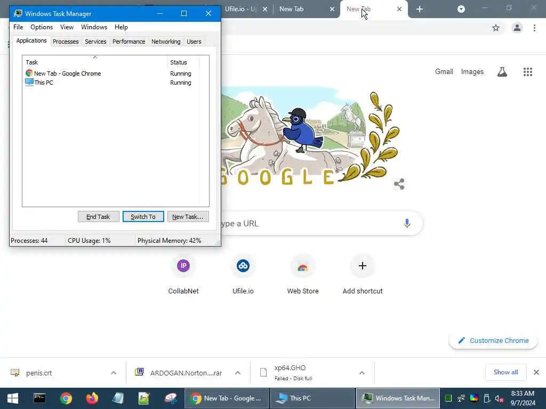Switch to the Services tab

pos(95,42)
